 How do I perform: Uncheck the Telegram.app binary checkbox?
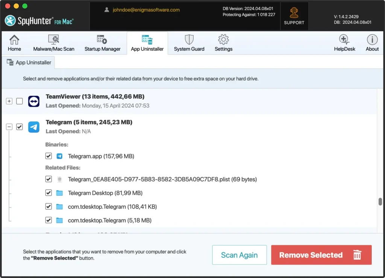(49, 156)
